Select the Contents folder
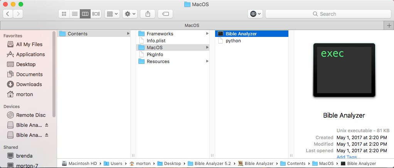This screenshot has height=168, width=394. [x=94, y=33]
